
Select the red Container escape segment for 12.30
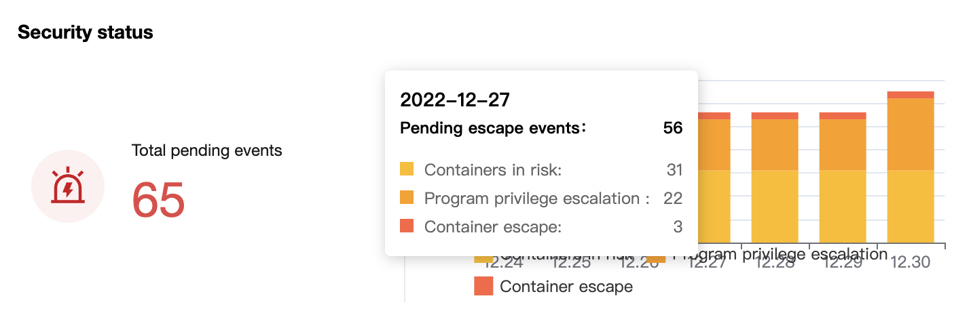pos(911,95)
